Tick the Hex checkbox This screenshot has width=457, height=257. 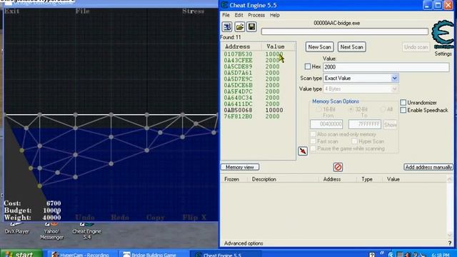[x=308, y=66]
